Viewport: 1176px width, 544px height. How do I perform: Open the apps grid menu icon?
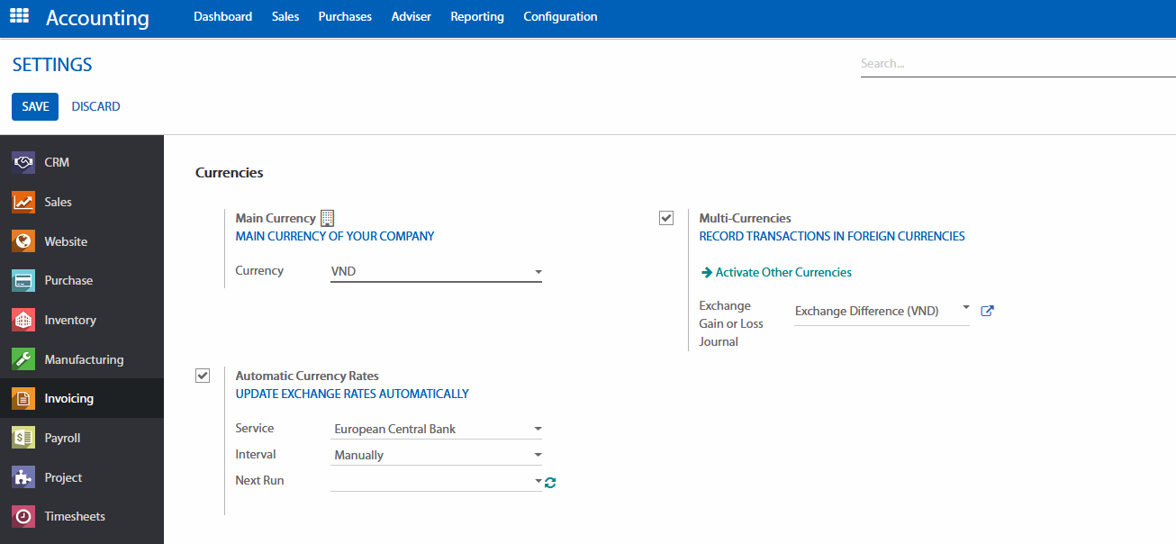tap(19, 16)
